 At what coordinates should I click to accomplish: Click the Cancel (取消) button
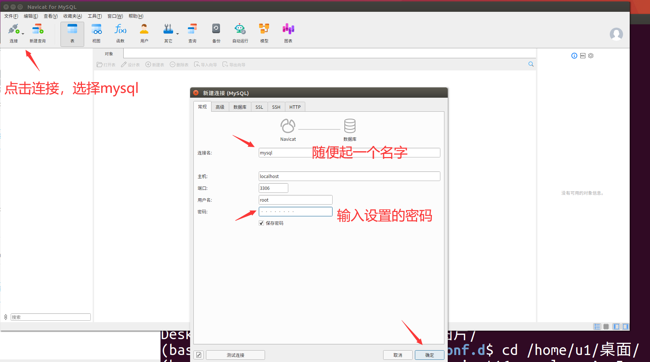click(398, 355)
